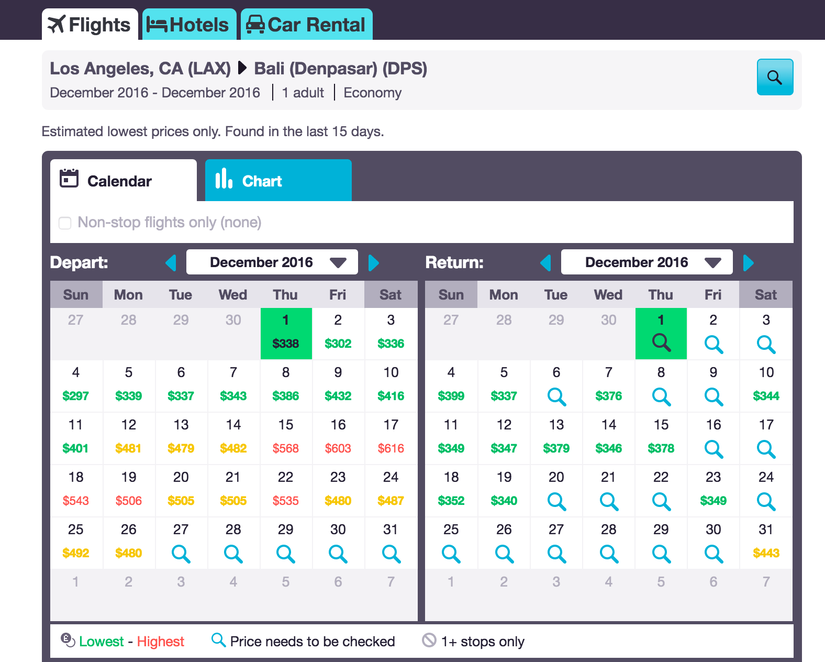Click the Los Angeles to Bali route summary

(x=239, y=69)
